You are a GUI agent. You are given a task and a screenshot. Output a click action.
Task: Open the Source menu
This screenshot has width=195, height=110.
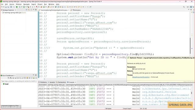(x=12, y=4)
